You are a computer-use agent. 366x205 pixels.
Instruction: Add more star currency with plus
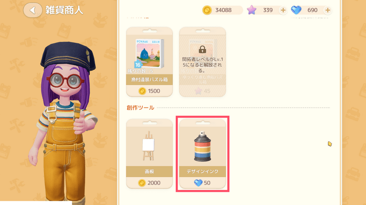[283, 10]
